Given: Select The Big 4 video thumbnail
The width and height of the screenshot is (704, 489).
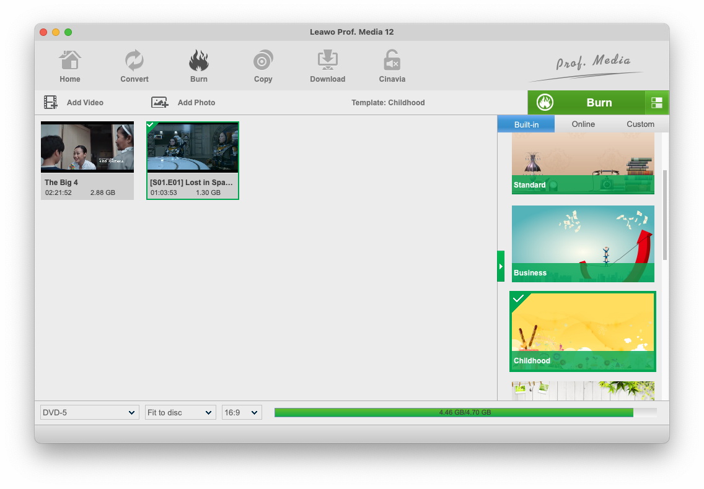Looking at the screenshot, I should point(87,147).
